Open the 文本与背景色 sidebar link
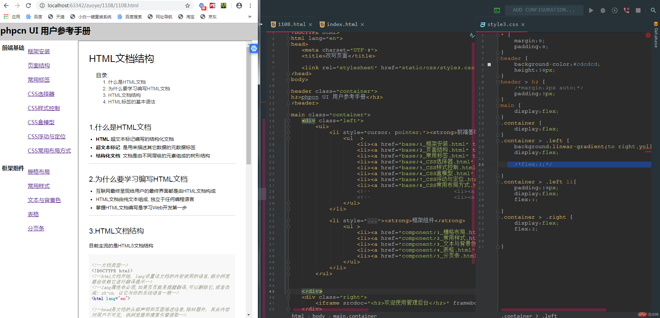This screenshot has width=660, height=318. [x=44, y=200]
